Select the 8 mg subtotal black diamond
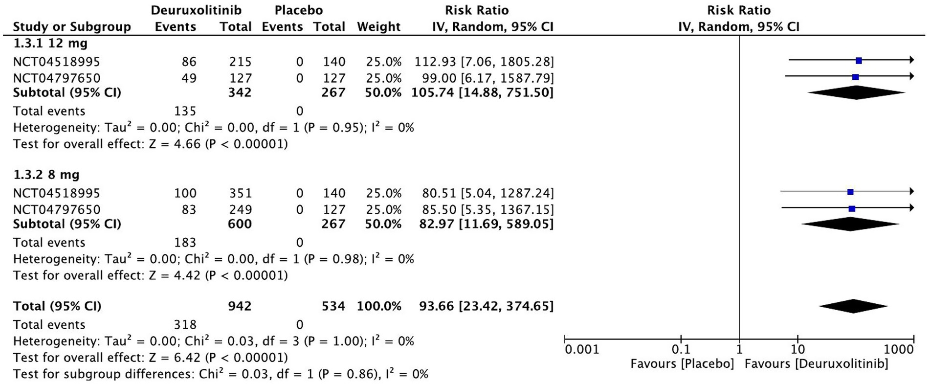The image size is (930, 384). [x=850, y=224]
